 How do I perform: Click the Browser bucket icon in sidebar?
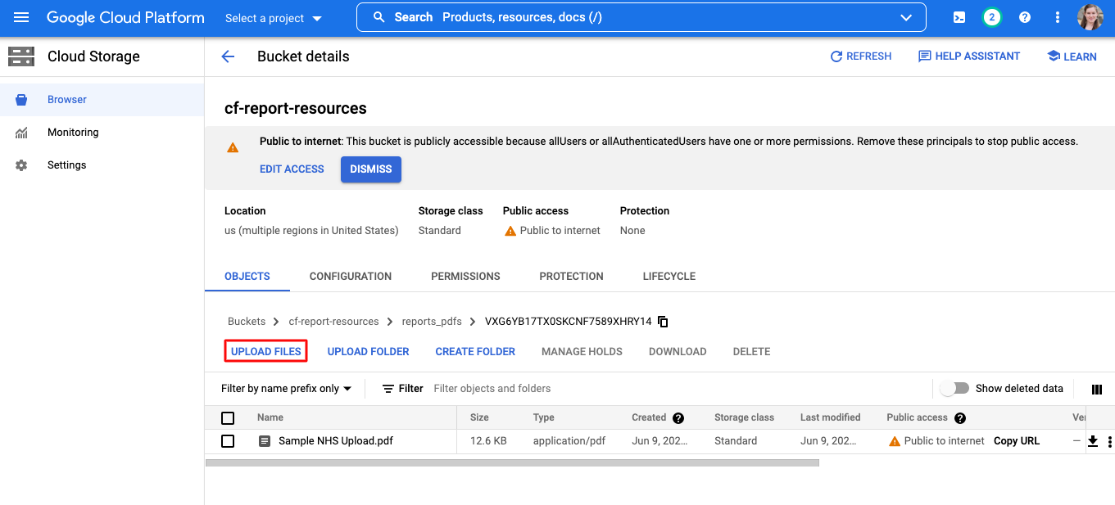[x=21, y=100]
